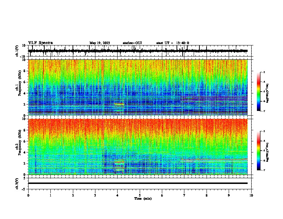Screen dimensions: 283x219
Task: Click the "station=OUI" label
Action: point(132,43)
